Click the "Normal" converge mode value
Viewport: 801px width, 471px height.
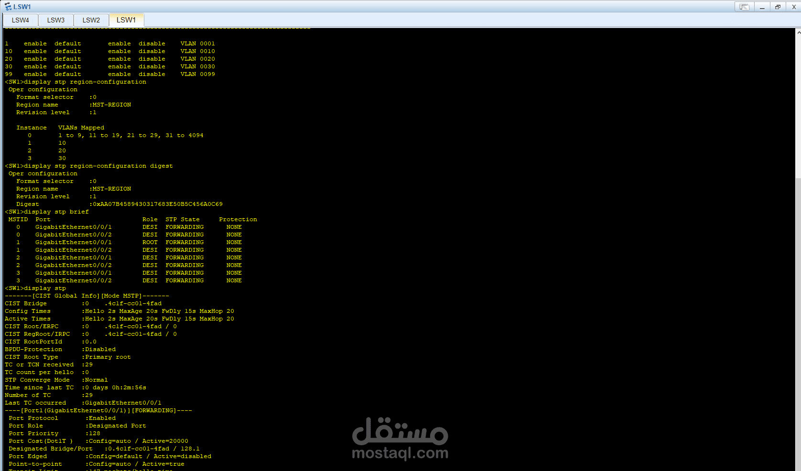97,380
